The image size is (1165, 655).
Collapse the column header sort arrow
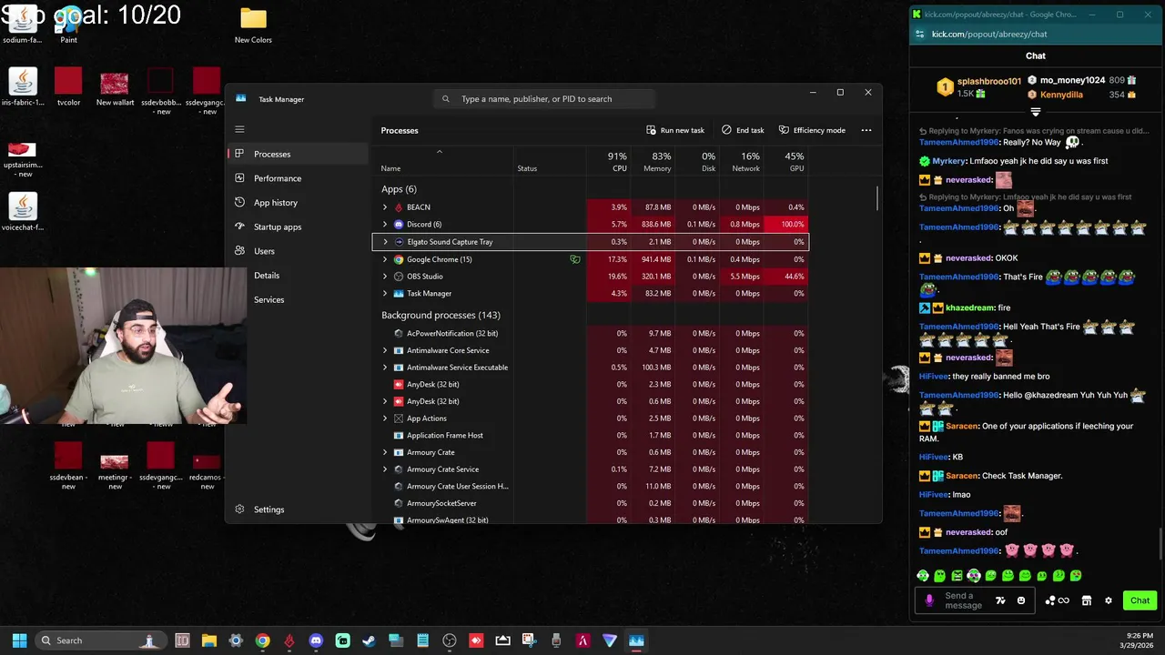[439, 152]
